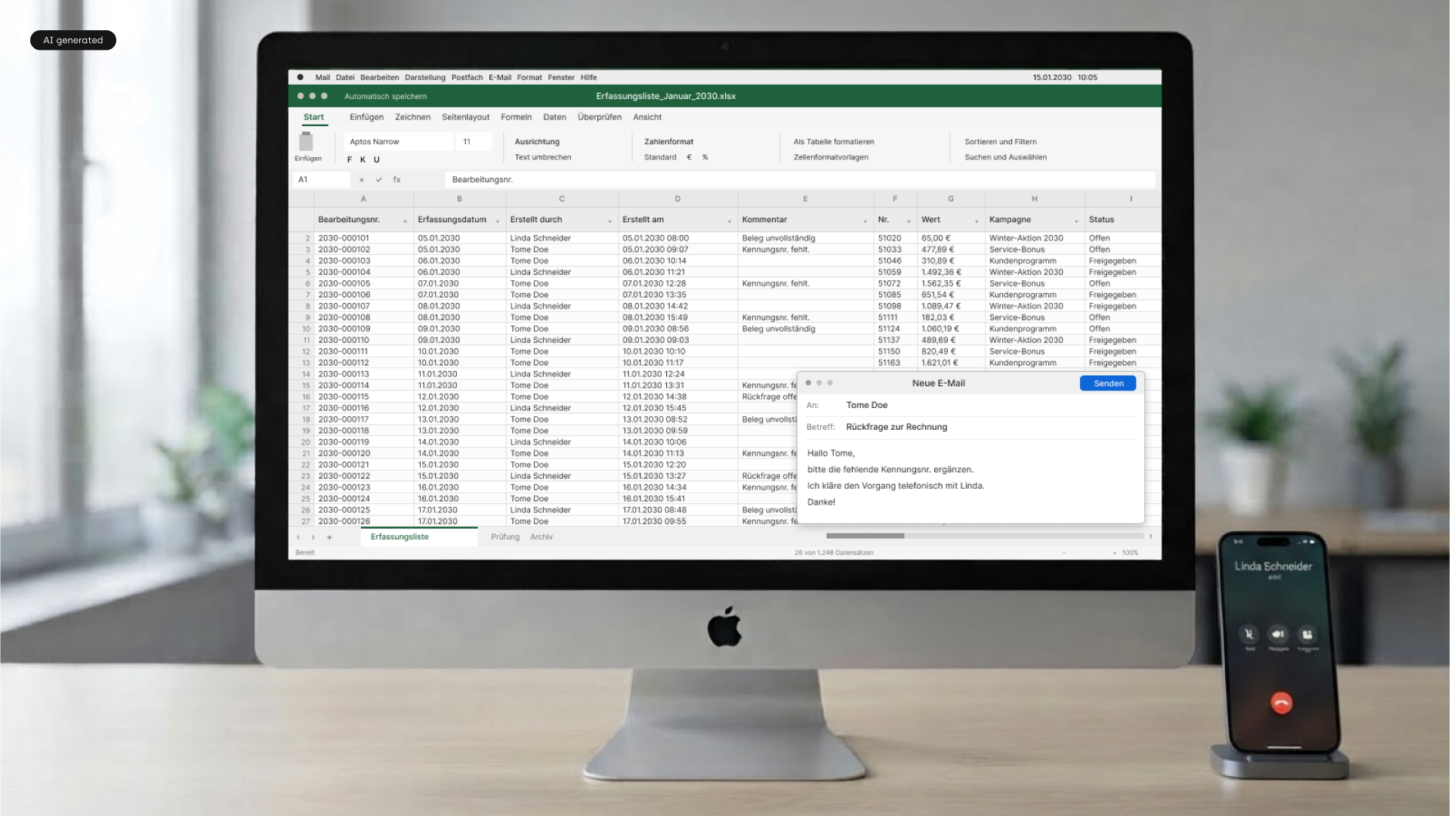Click the right arrow of the horizontal scrollbar
The height and width of the screenshot is (816, 1450).
[x=1150, y=536]
